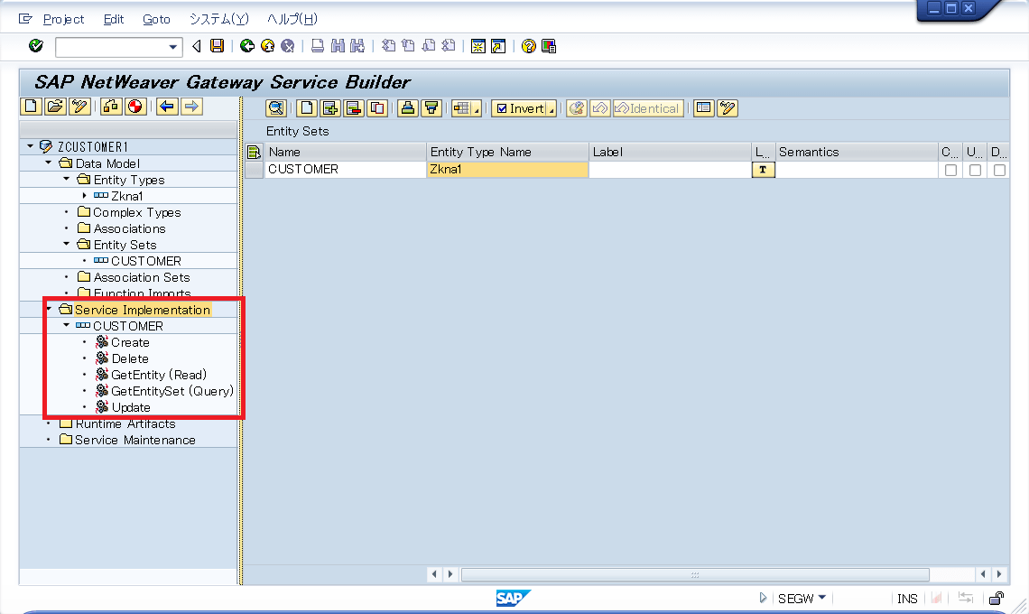Open the SAP window control menu icon
The height and width of the screenshot is (614, 1029).
25,18
